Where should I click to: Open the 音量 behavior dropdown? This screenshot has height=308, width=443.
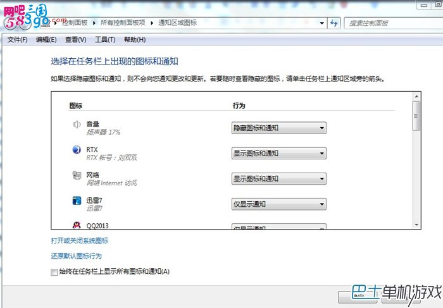pyautogui.click(x=279, y=128)
